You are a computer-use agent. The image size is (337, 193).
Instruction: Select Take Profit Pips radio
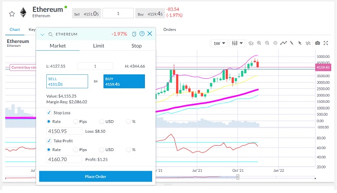pos(75,150)
